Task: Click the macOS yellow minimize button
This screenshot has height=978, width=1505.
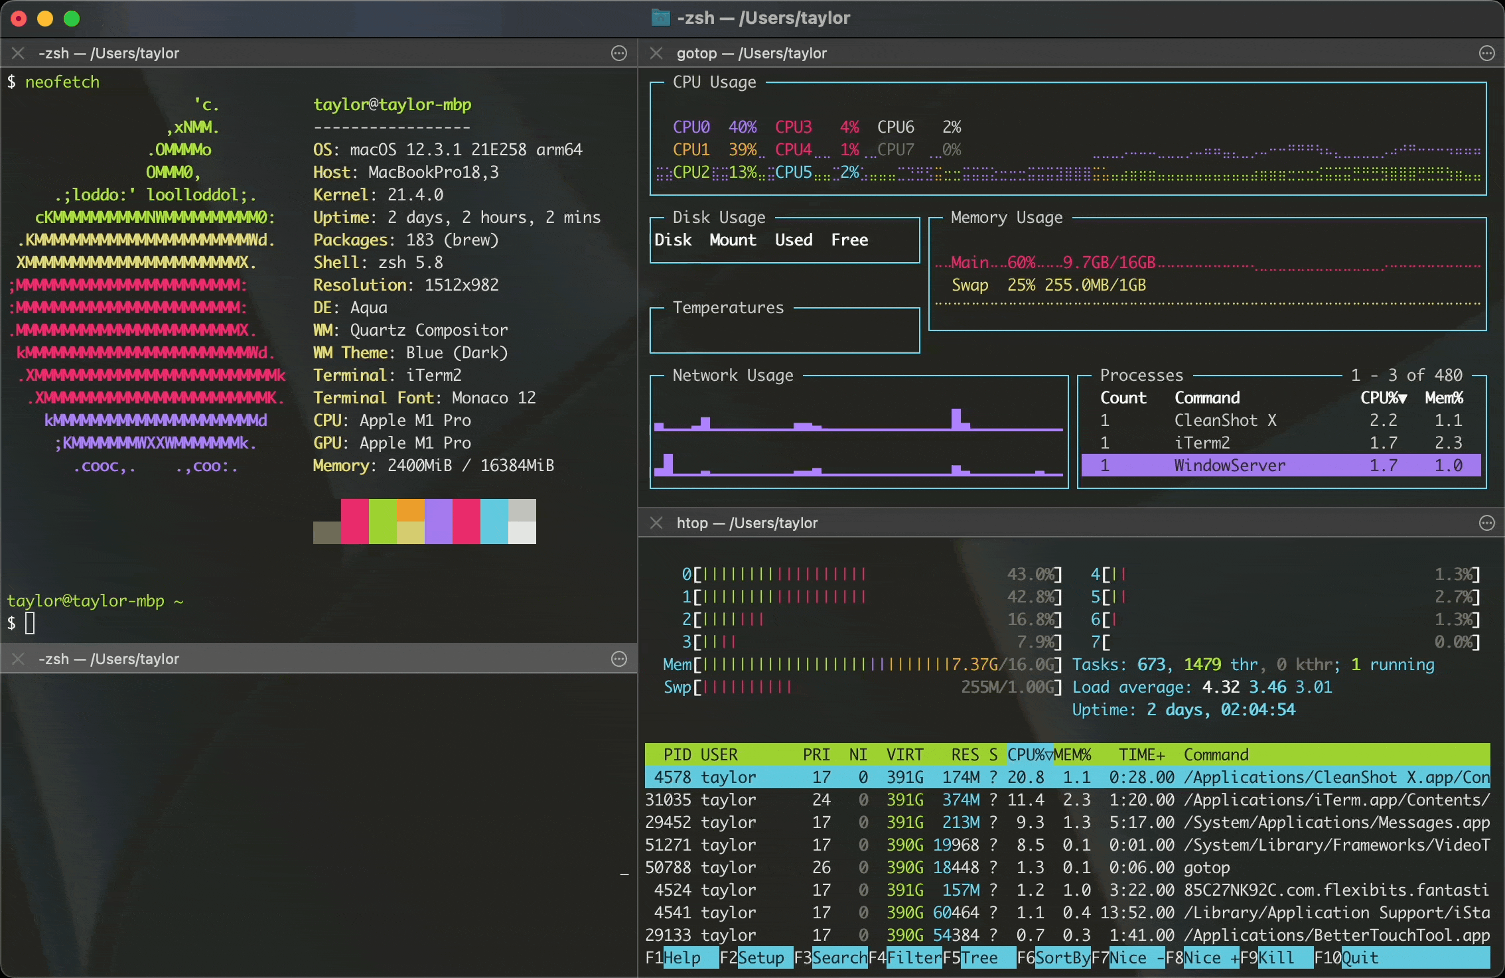Action: point(45,19)
